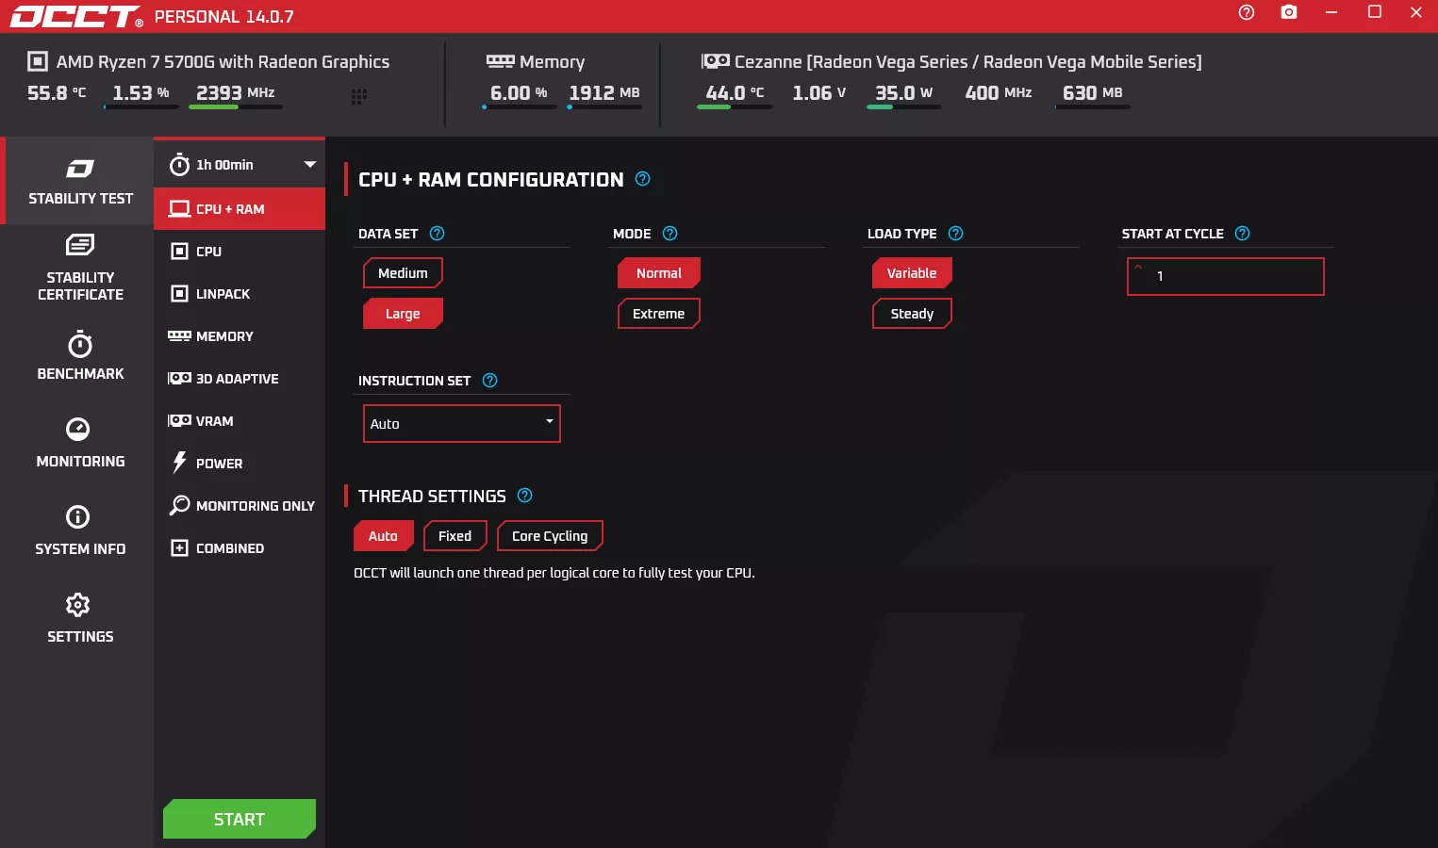Click the Memory usage 6.00 % reading
The height and width of the screenshot is (848, 1438).
click(x=519, y=92)
